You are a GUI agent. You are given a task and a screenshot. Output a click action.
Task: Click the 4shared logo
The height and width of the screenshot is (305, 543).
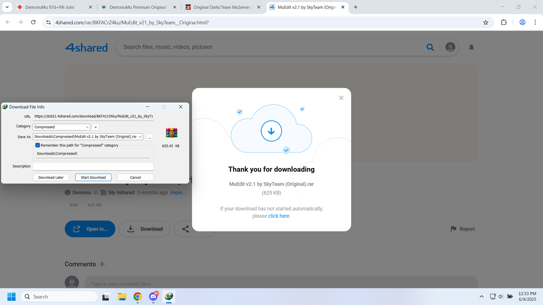pyautogui.click(x=86, y=47)
